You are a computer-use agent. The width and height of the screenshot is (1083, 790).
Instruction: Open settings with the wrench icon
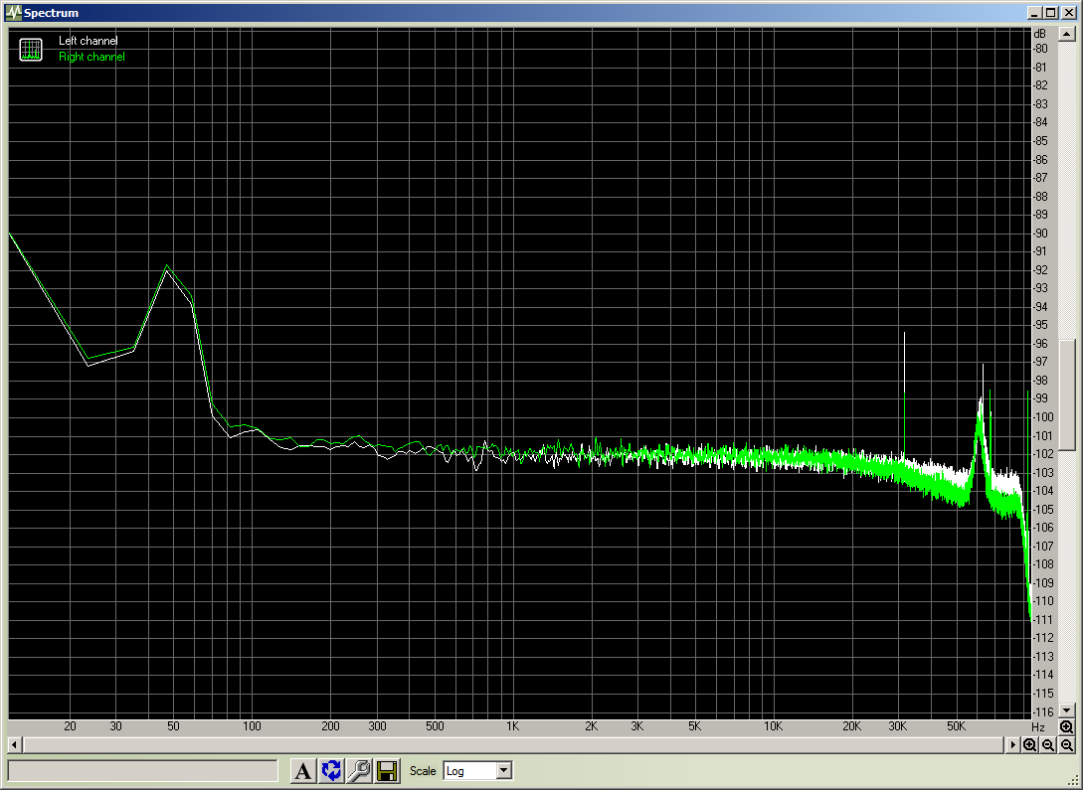(359, 771)
